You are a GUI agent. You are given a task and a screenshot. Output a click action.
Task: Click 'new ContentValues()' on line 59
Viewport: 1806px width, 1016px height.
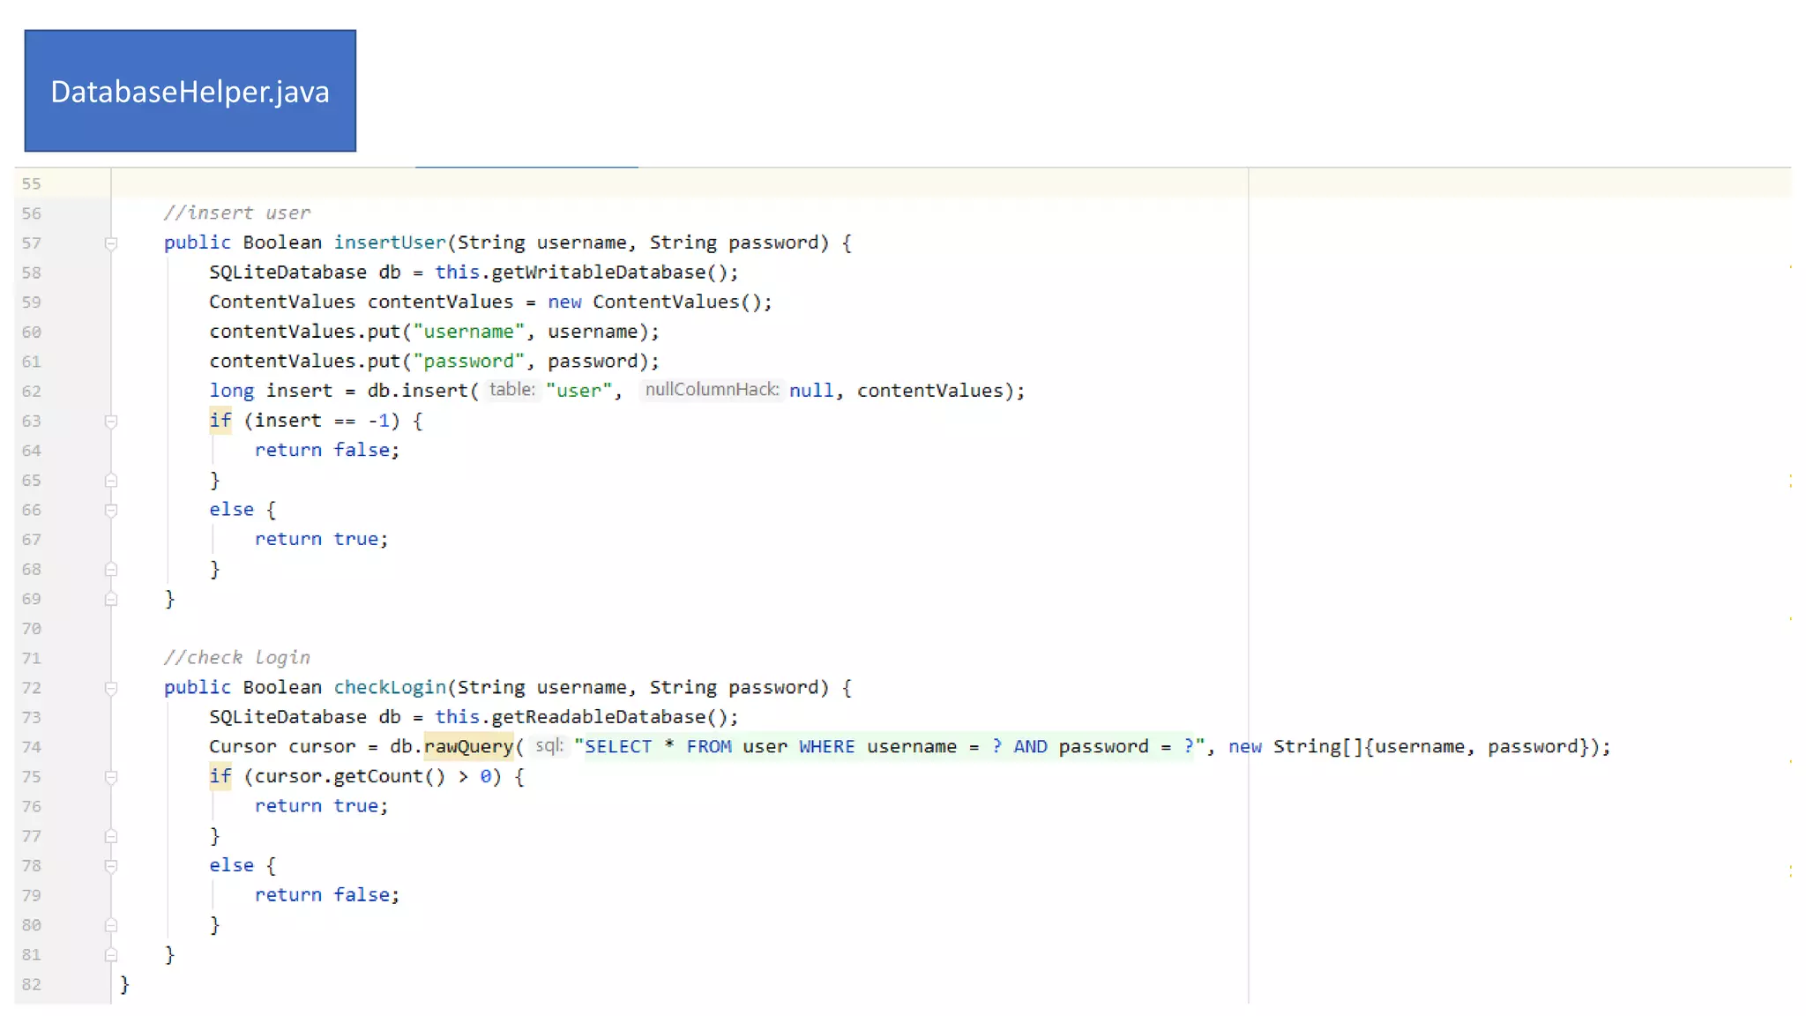tap(654, 302)
